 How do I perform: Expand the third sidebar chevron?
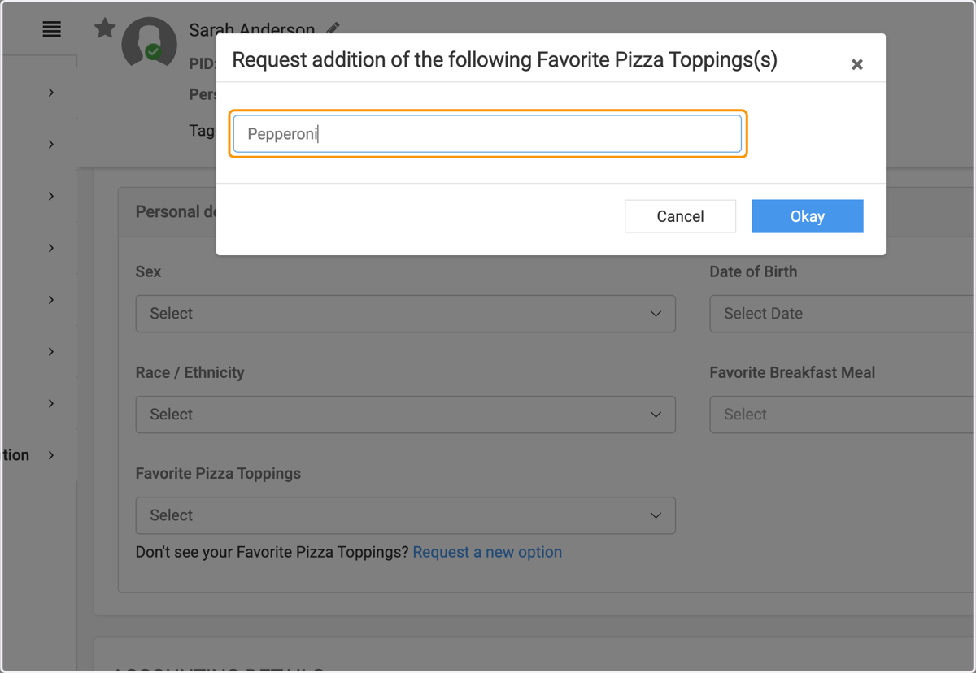tap(50, 197)
